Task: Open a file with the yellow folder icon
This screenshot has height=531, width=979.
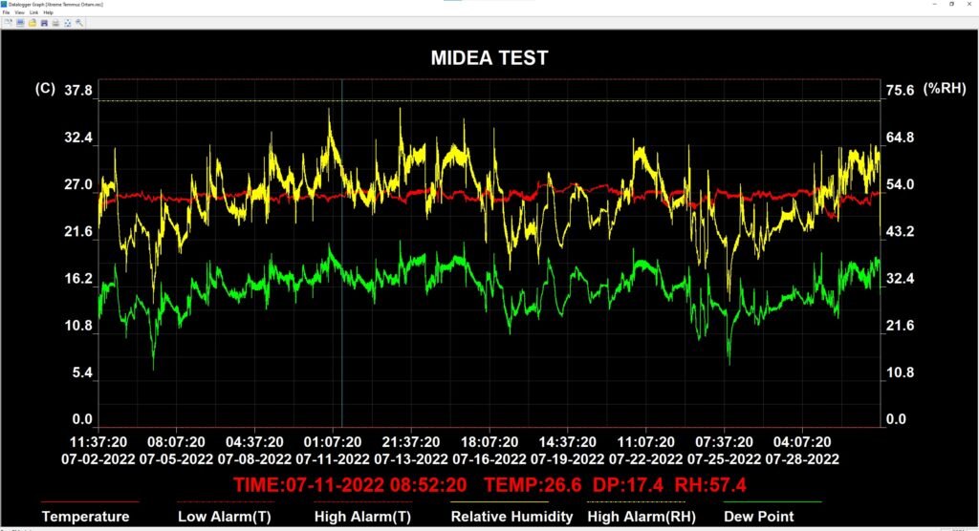Action: click(33, 23)
